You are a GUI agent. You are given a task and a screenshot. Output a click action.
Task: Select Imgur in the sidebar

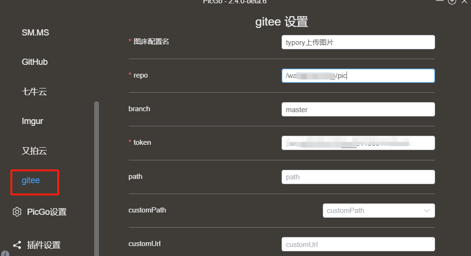click(33, 121)
